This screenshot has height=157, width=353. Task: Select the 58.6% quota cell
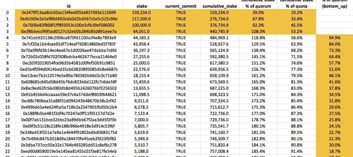(296, 38)
